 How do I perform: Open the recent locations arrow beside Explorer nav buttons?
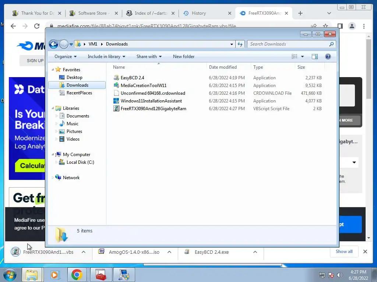click(71, 44)
